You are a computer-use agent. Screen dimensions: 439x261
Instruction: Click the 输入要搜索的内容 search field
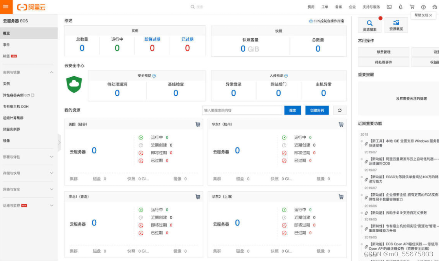click(242, 111)
